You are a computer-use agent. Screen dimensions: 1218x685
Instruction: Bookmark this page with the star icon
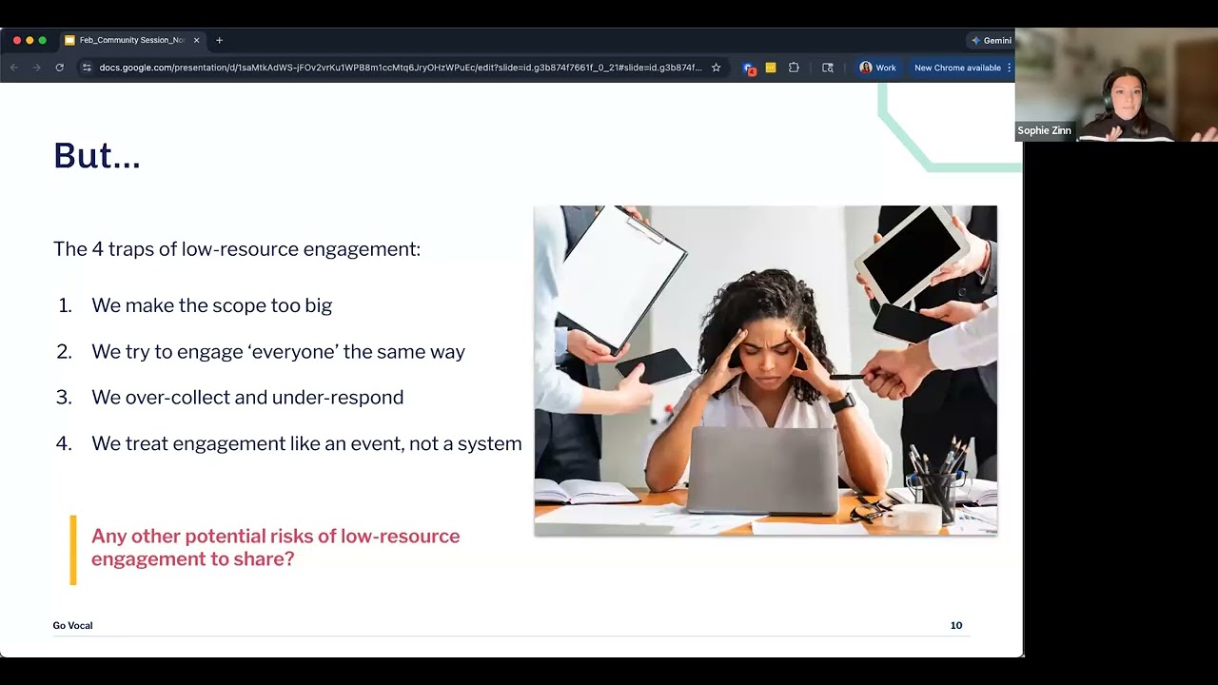pos(717,68)
